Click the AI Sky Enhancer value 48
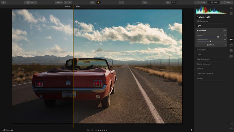 pos(225,40)
